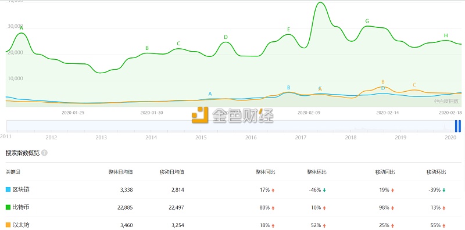This screenshot has width=465, height=230.
Task: Click the blue 区块链 legend square
Action: [x=8, y=190]
